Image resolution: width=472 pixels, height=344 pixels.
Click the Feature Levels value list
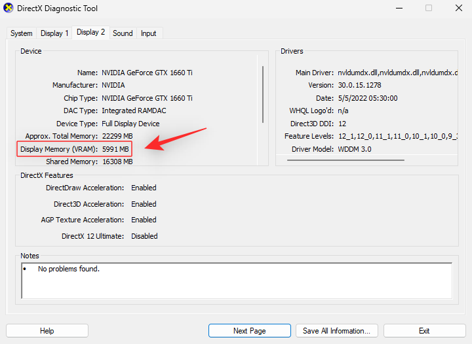[397, 136]
